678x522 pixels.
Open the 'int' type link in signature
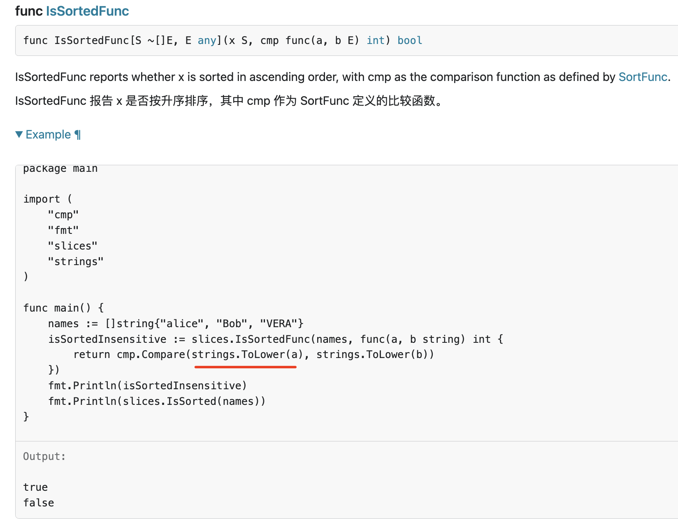375,40
